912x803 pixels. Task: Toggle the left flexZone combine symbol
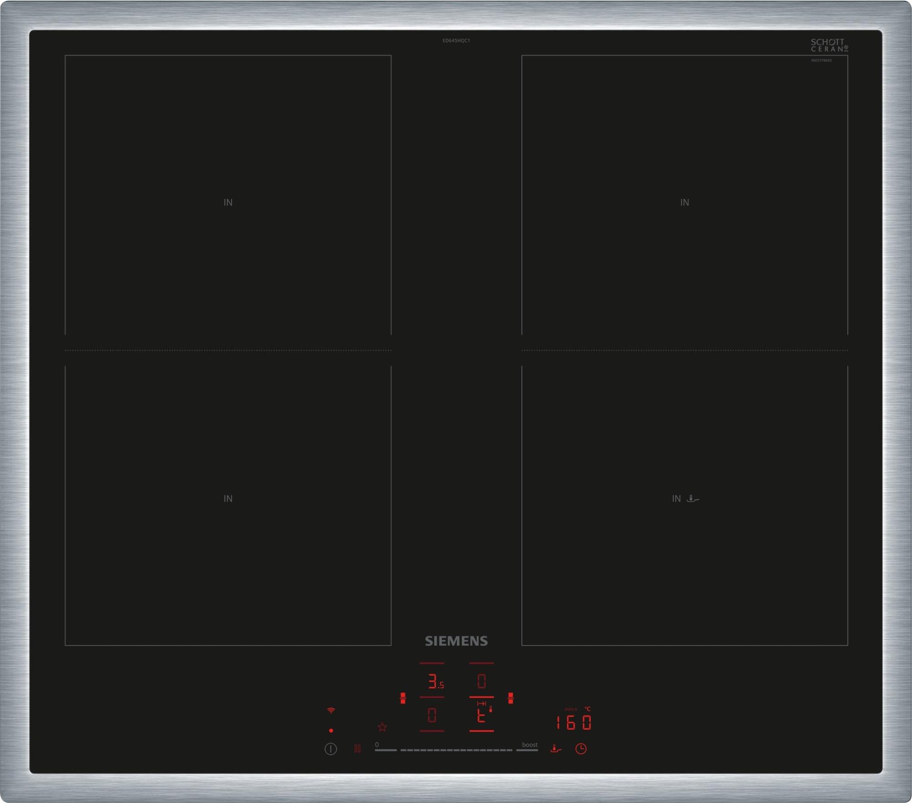pos(403,698)
